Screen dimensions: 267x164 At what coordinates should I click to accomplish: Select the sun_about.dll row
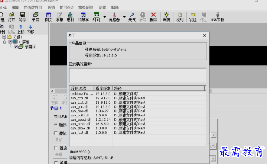(x=138, y=120)
